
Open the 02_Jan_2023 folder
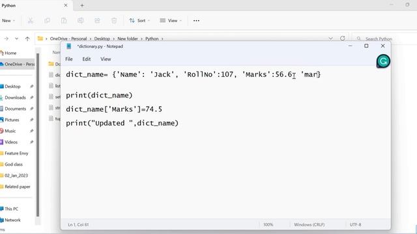[16, 175]
